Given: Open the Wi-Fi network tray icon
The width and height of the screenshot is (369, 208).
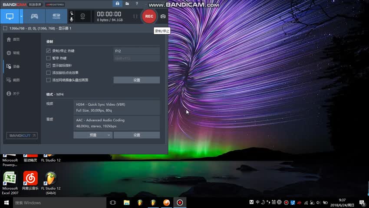Looking at the screenshot, I should pyautogui.click(x=306, y=203).
